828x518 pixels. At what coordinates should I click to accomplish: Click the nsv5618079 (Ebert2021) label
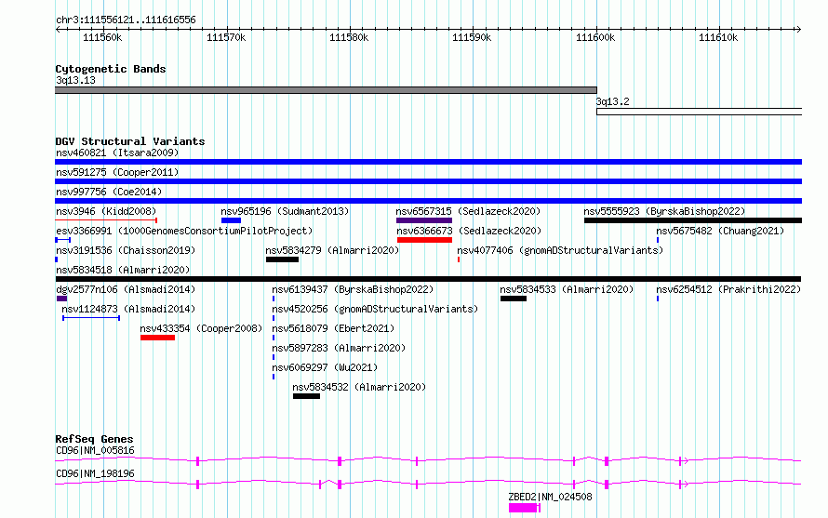[x=333, y=328]
